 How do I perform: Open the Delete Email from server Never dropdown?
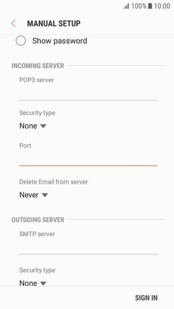(34, 195)
